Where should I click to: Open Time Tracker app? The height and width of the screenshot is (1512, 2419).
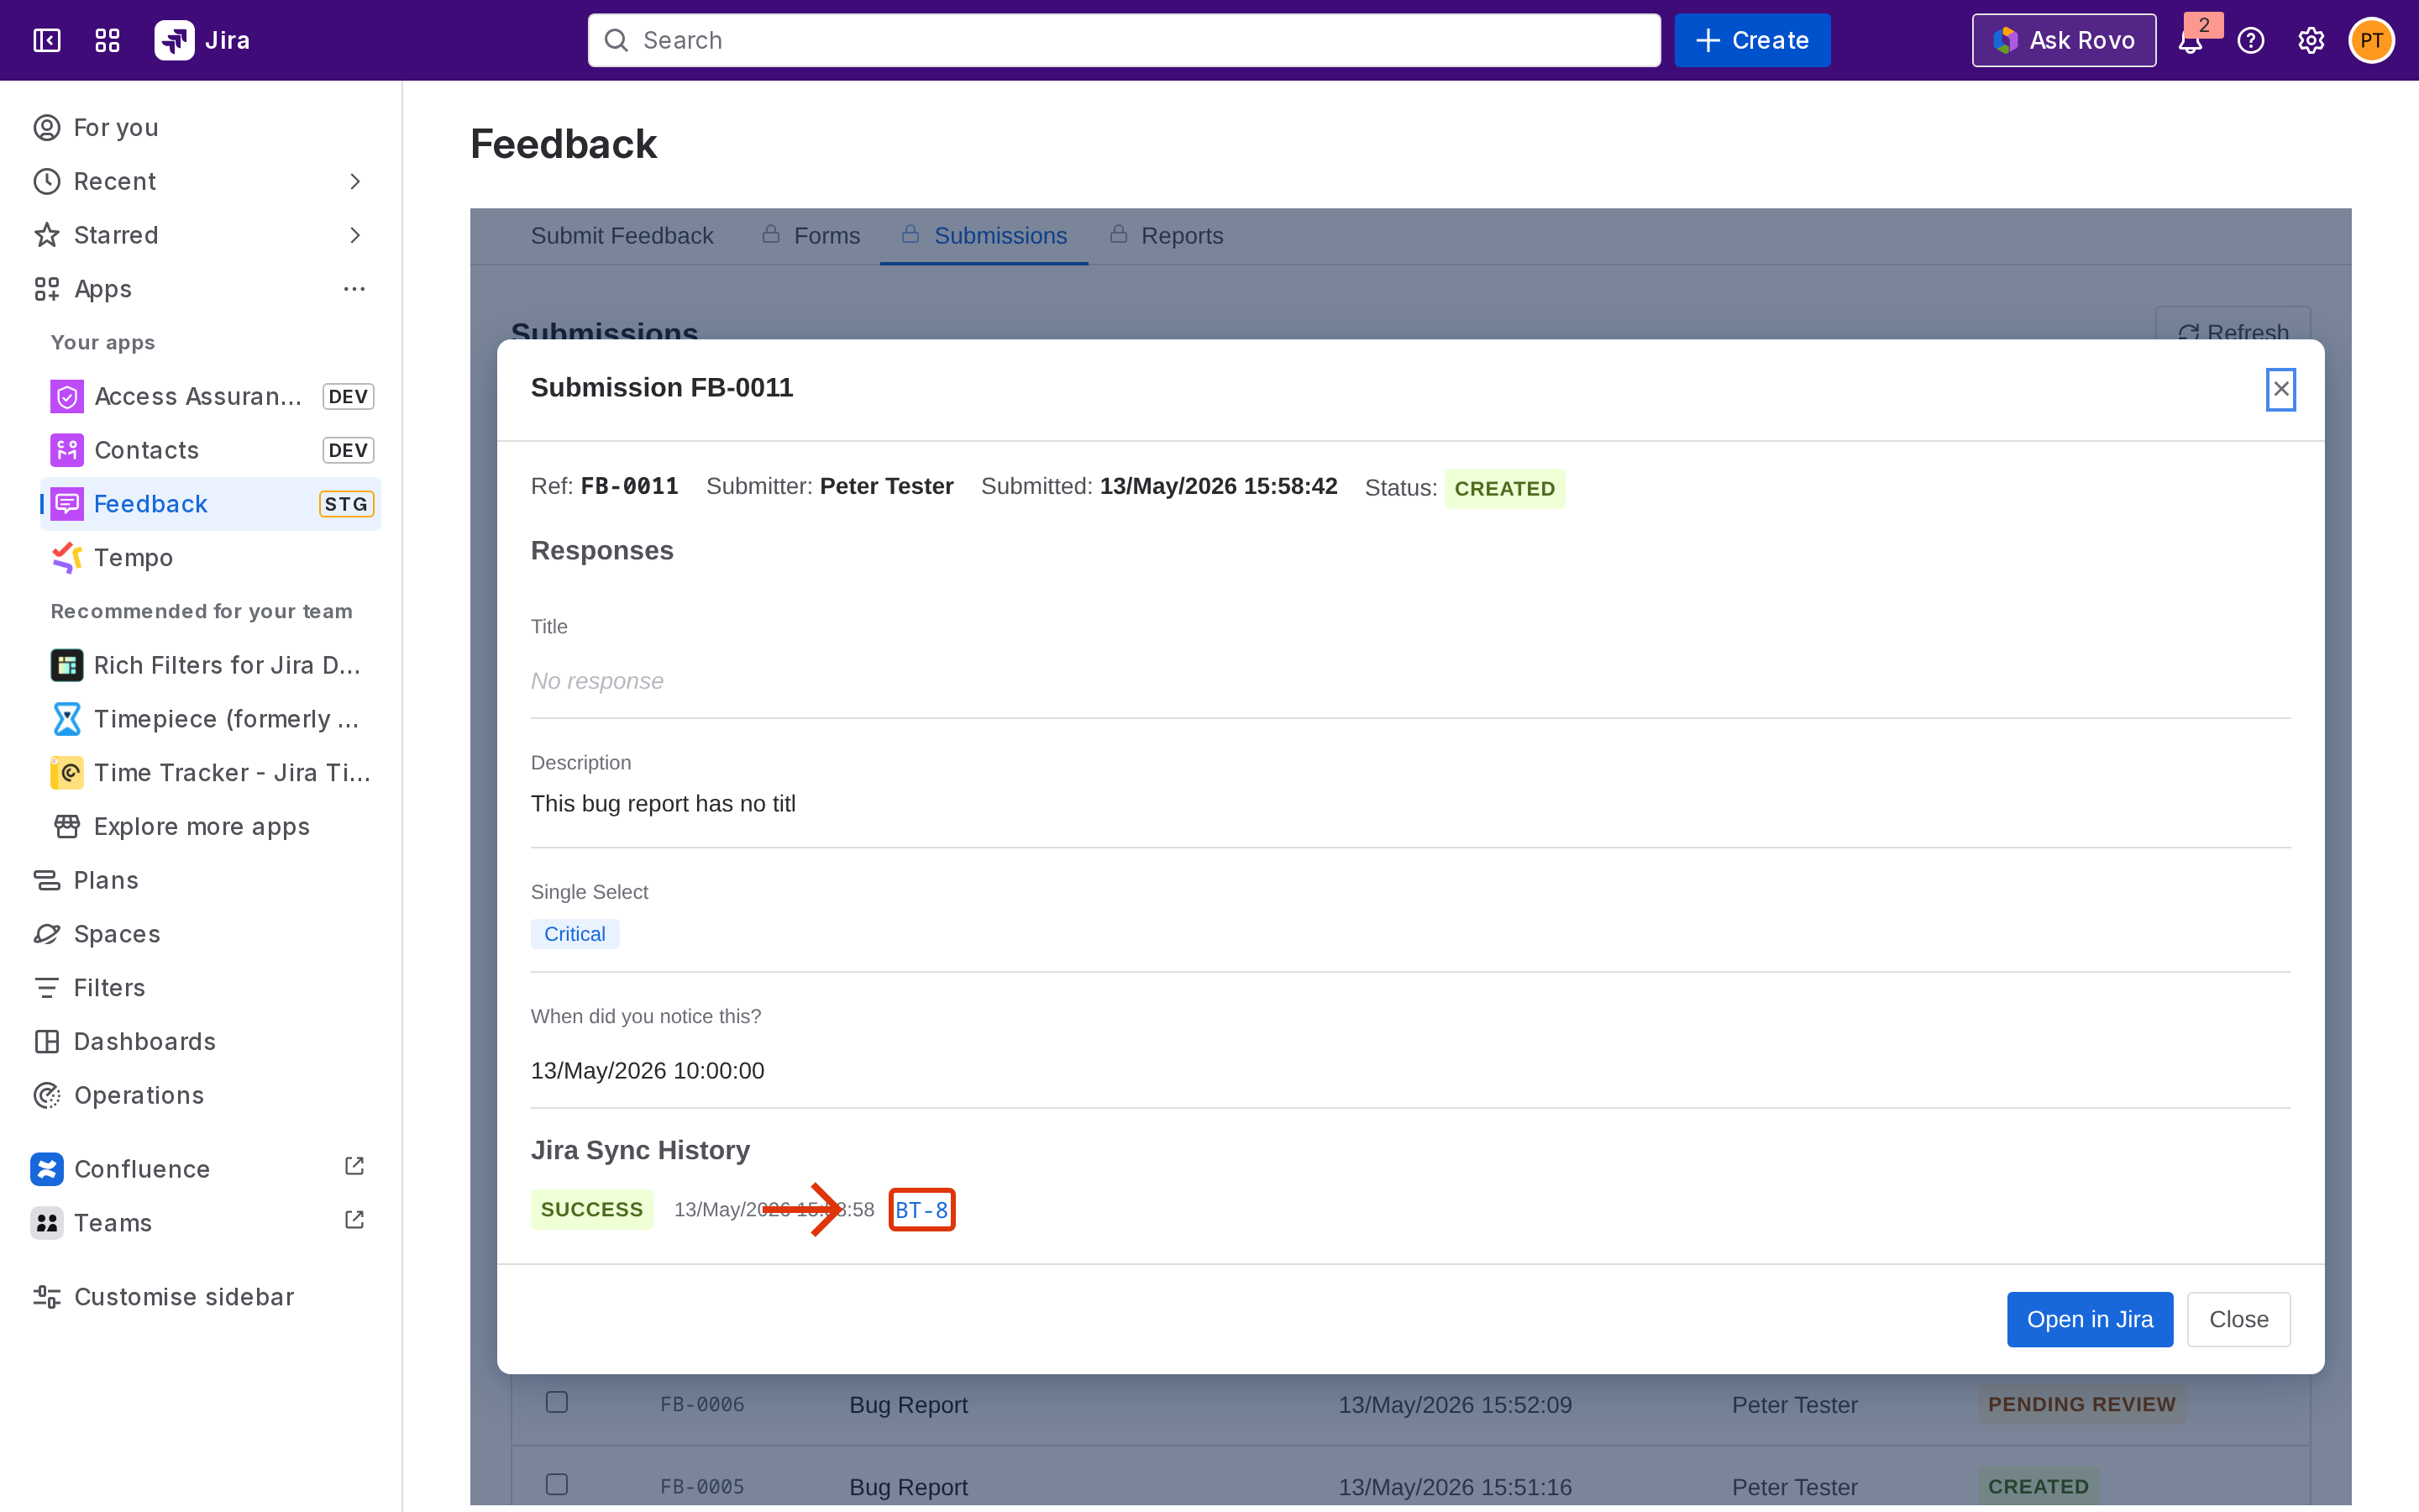pos(210,773)
